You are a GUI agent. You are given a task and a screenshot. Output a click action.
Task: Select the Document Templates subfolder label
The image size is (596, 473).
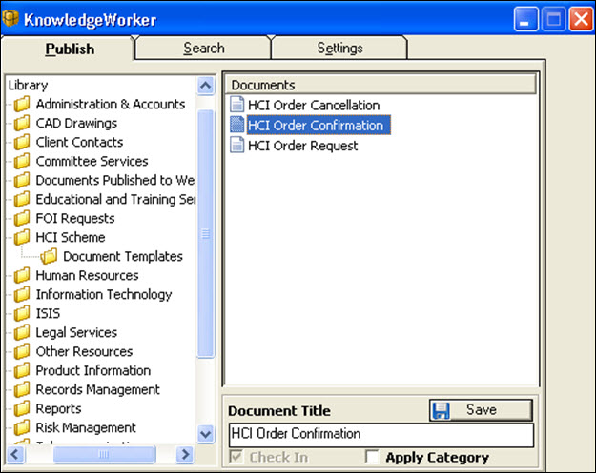(x=123, y=256)
